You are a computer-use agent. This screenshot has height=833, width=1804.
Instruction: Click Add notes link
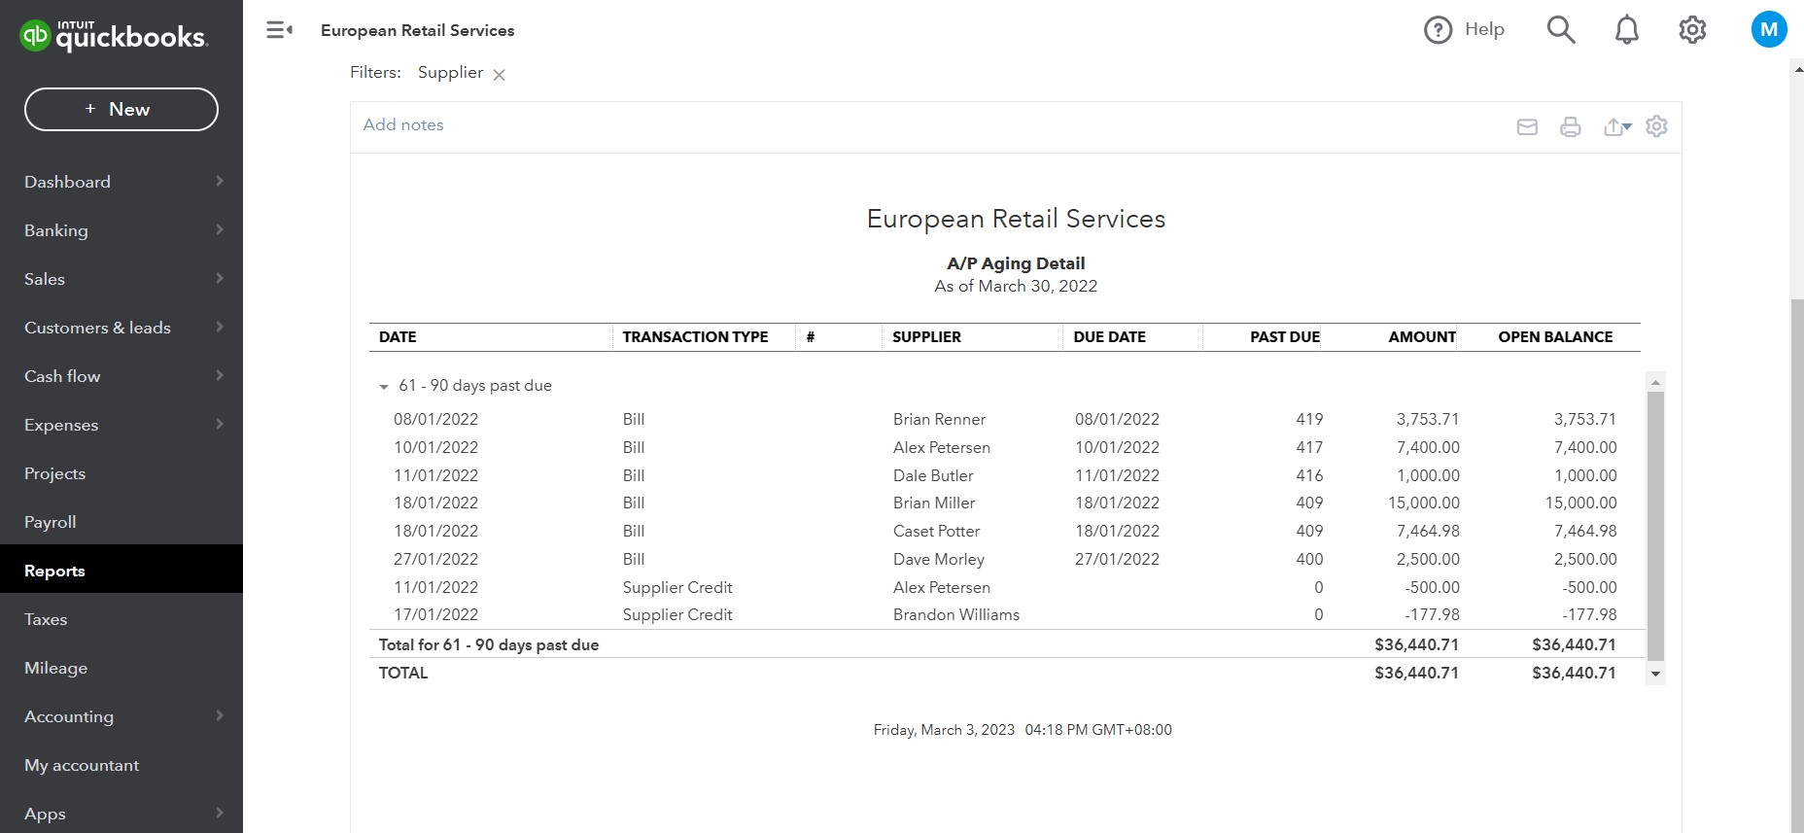click(x=403, y=124)
